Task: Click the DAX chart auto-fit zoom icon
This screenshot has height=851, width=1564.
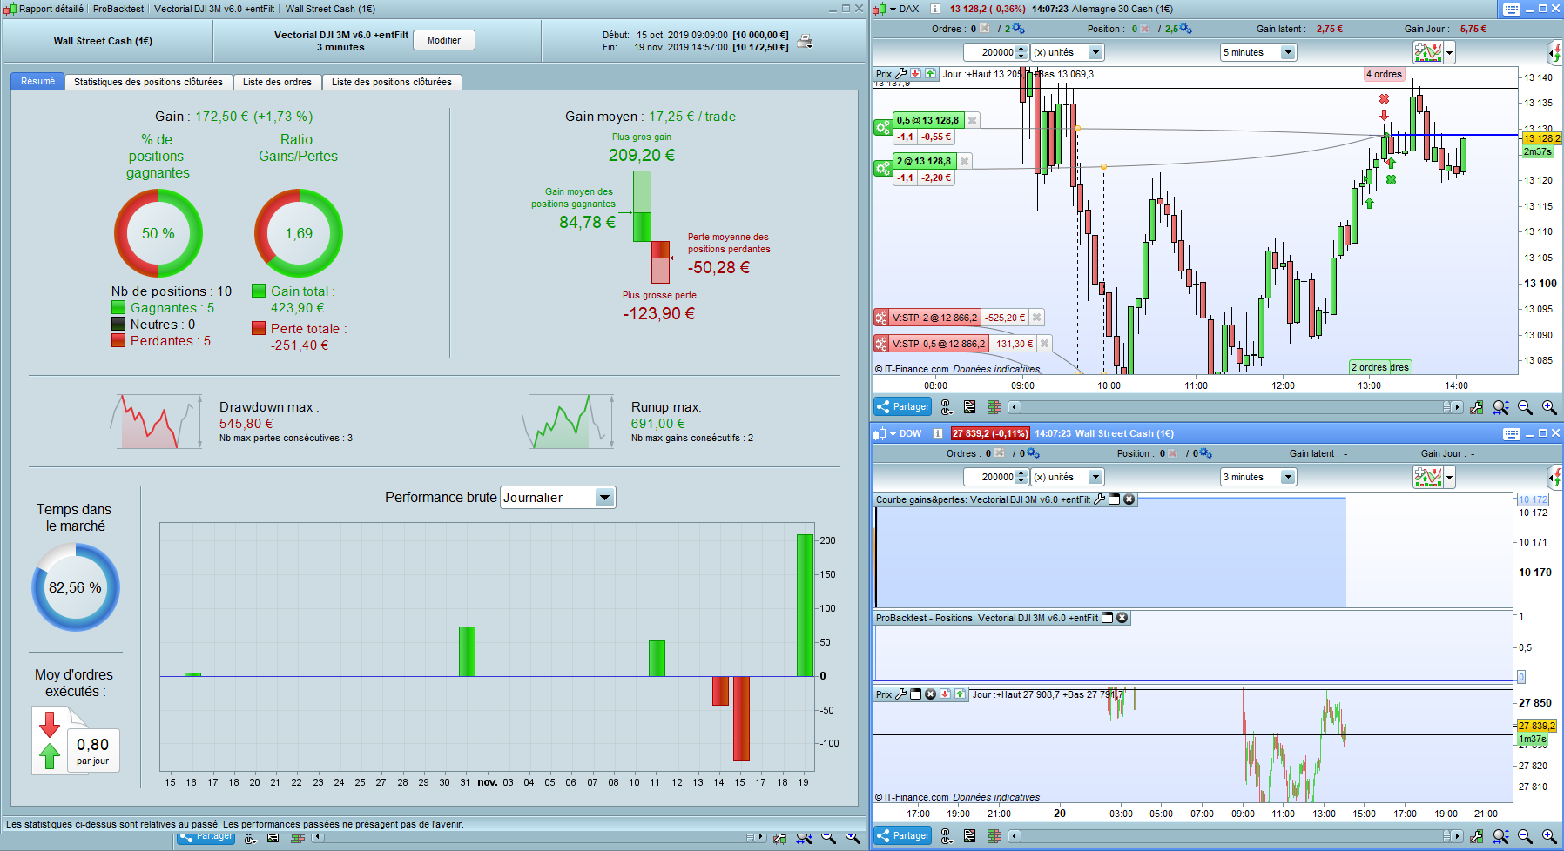Action: [1500, 407]
